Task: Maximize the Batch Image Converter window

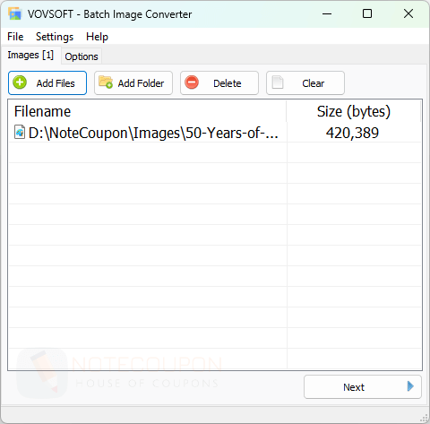Action: click(367, 13)
